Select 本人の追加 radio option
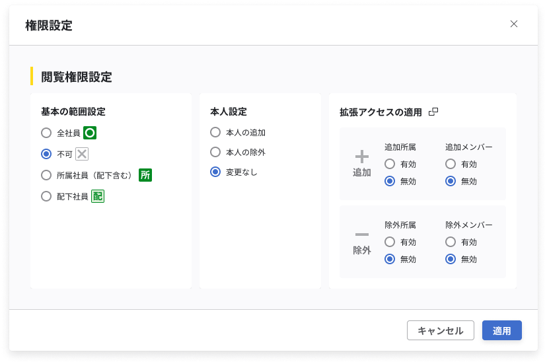Screen dimensions: 547x364 point(215,132)
